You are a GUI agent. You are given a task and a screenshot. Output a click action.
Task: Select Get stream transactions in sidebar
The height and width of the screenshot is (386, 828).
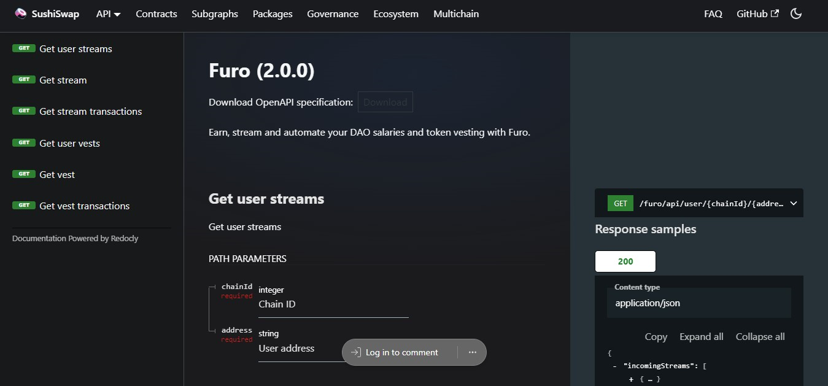click(92, 111)
